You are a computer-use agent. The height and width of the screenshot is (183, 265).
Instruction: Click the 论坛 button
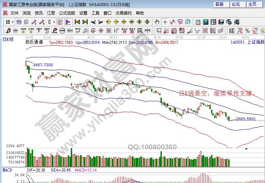(236, 4)
